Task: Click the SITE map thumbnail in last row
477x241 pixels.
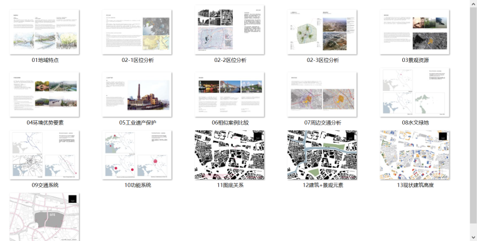Action: [45, 217]
